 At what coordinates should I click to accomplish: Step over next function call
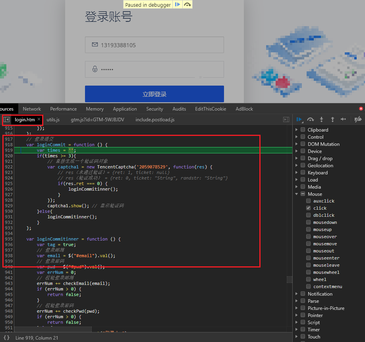pos(310,119)
